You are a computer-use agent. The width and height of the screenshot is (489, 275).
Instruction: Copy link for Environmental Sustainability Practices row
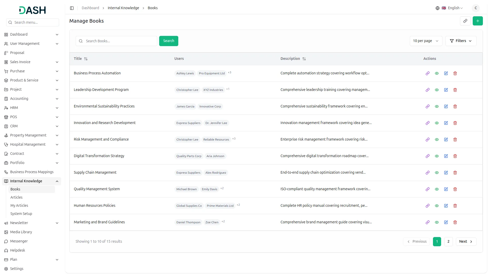tap(428, 106)
